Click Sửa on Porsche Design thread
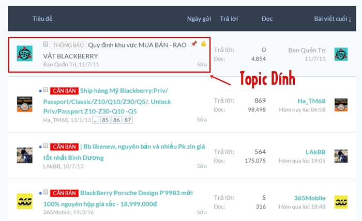Viewport: 362px width, 221px height. coord(202,212)
